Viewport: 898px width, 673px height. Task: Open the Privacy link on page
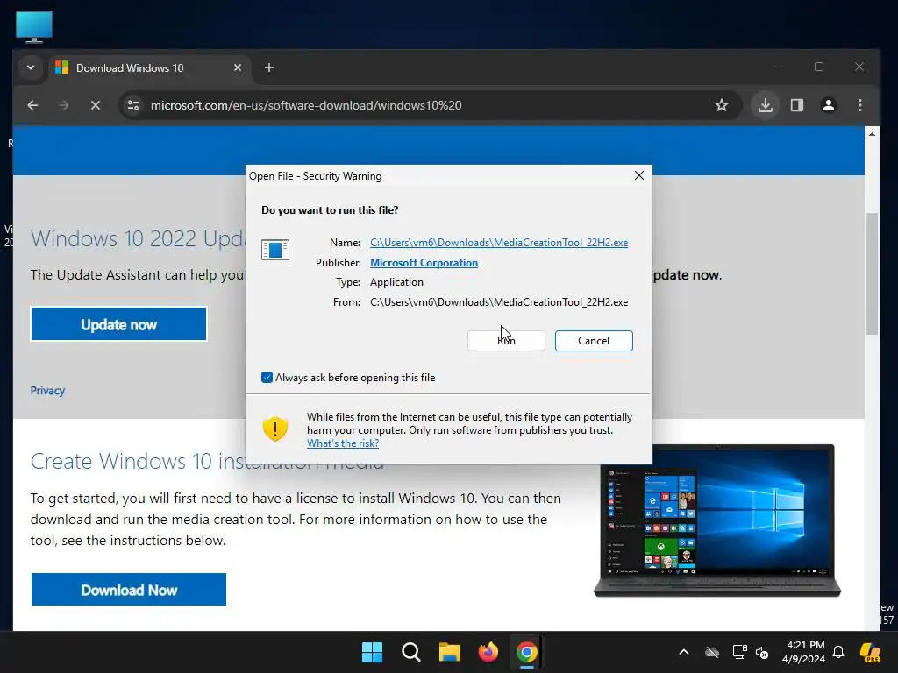pos(47,390)
